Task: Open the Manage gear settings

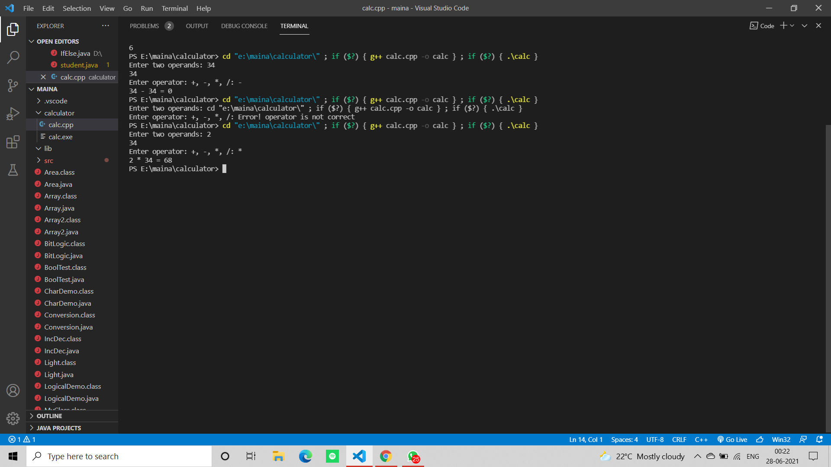Action: [x=13, y=418]
